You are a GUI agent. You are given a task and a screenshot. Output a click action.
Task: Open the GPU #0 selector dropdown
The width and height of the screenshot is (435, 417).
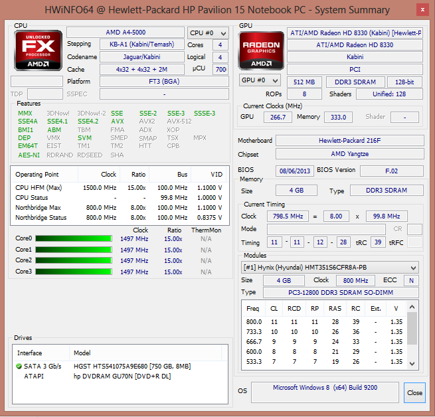coord(260,80)
